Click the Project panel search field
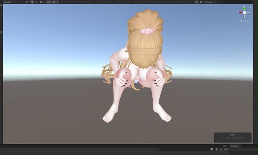The height and width of the screenshot is (155, 258). 184,149
